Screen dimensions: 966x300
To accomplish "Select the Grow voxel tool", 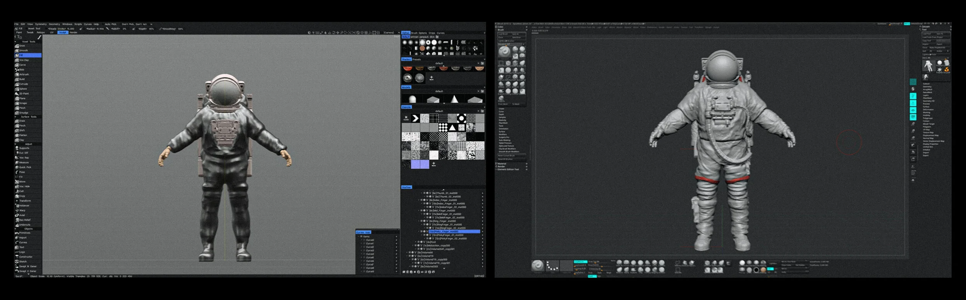I will pyautogui.click(x=28, y=46).
